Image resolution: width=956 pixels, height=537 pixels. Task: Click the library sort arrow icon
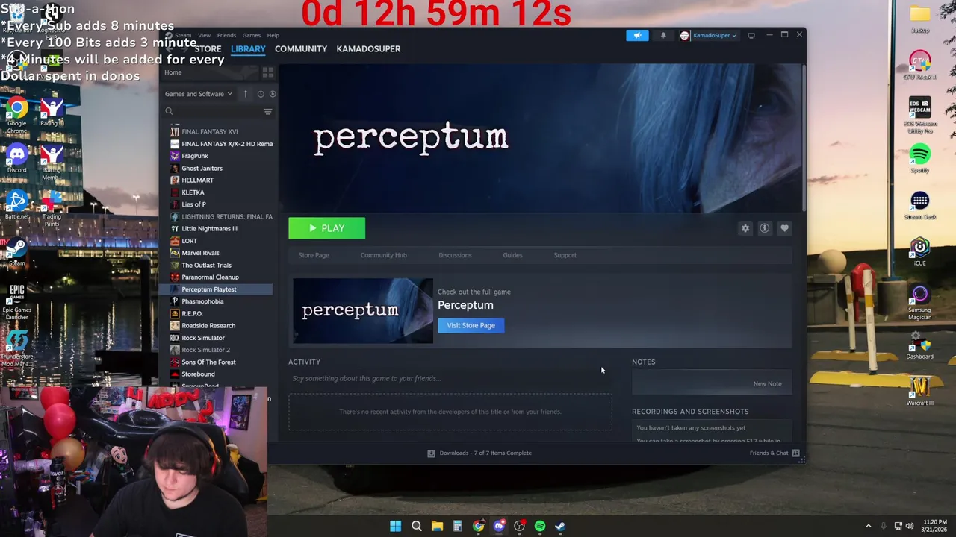[x=245, y=94]
